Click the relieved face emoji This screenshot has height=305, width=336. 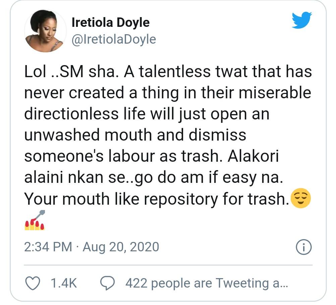tap(301, 199)
